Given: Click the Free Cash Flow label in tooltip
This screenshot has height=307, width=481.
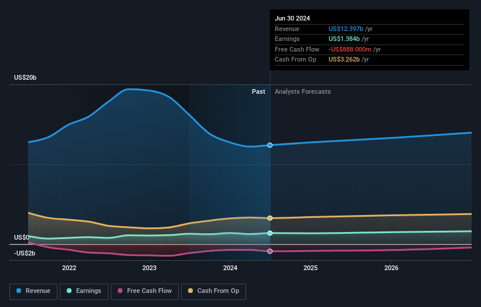Looking at the screenshot, I should click(x=297, y=49).
